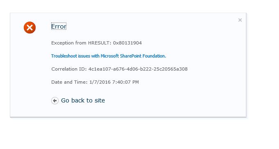Click the circular back arrow icon
The width and height of the screenshot is (279, 149).
tap(55, 100)
